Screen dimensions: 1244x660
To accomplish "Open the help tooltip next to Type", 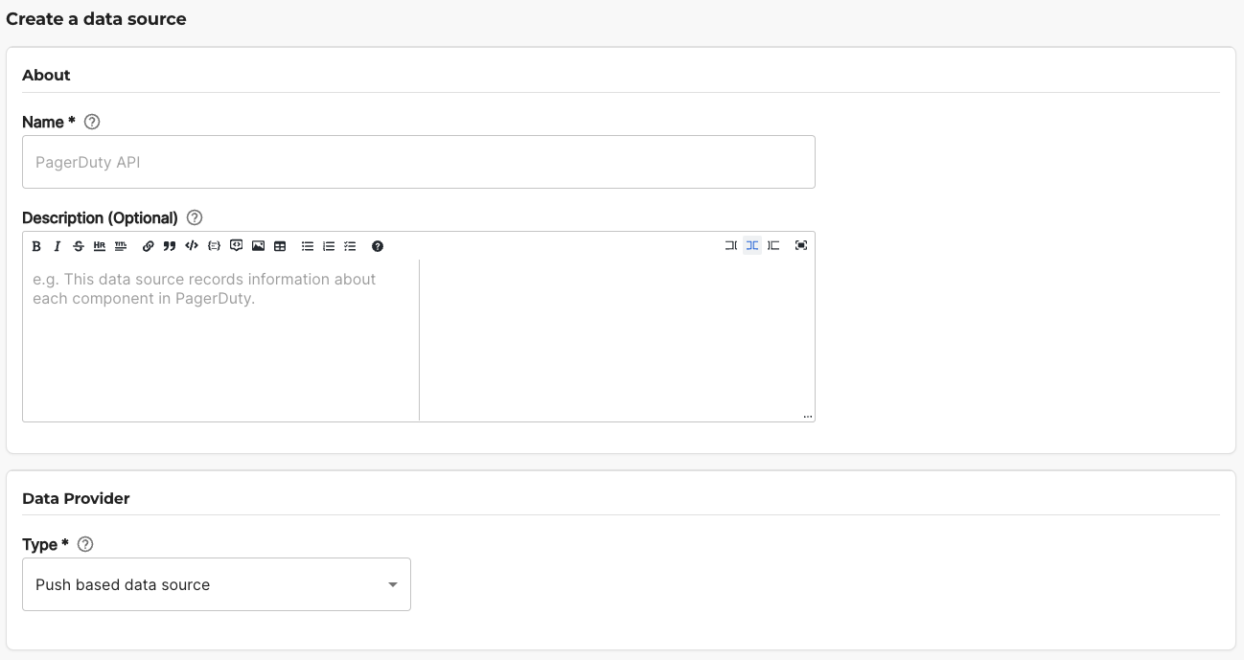I will pyautogui.click(x=84, y=544).
